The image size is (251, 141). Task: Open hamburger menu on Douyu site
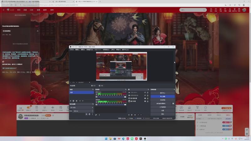(3, 10)
